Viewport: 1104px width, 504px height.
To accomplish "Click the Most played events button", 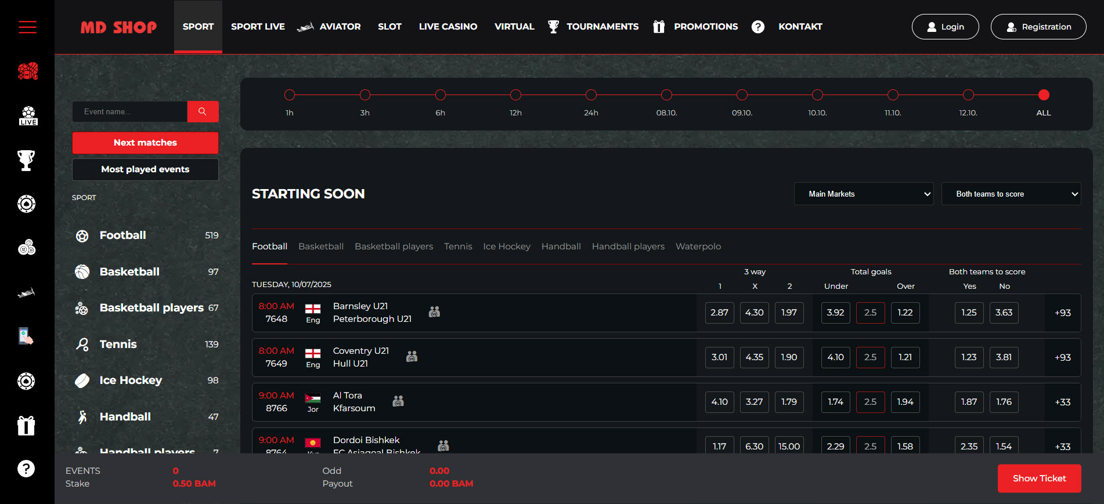I will (x=145, y=169).
